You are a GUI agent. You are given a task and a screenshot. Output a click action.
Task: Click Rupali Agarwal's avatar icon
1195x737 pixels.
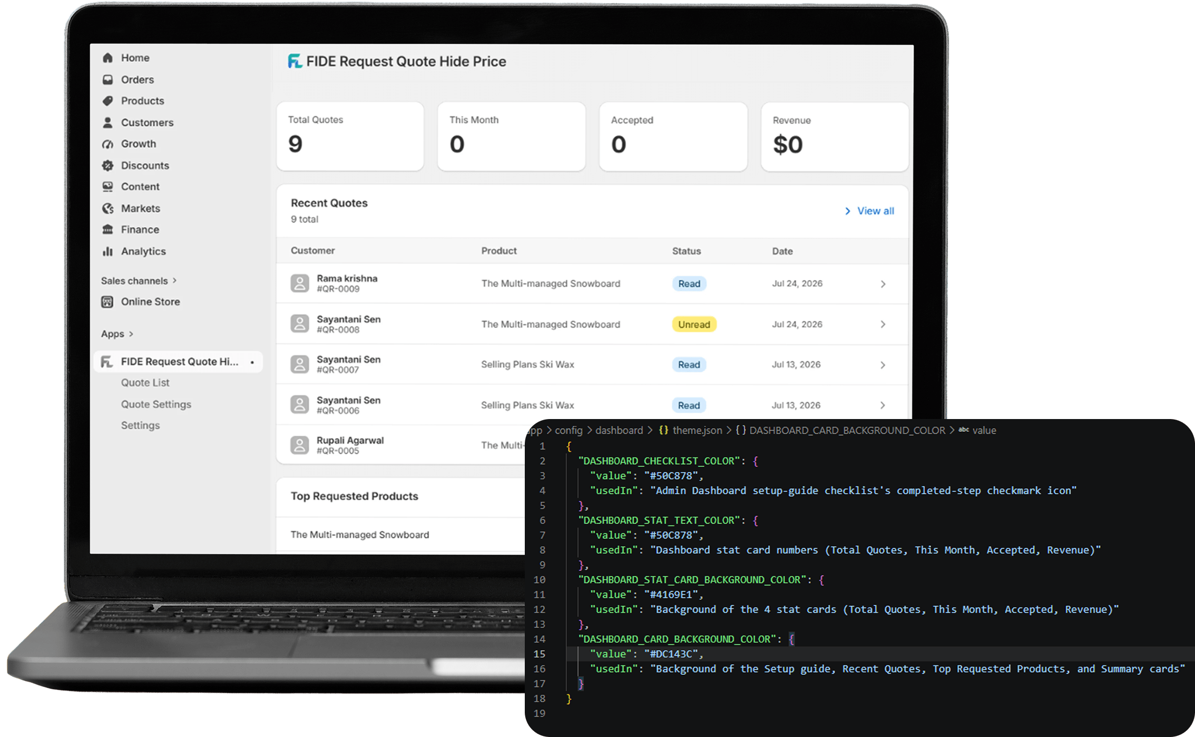coord(300,445)
